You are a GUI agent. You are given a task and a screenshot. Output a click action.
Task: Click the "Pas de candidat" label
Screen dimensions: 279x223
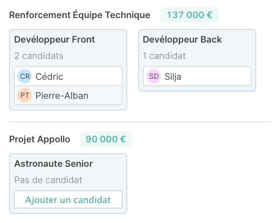click(x=48, y=180)
